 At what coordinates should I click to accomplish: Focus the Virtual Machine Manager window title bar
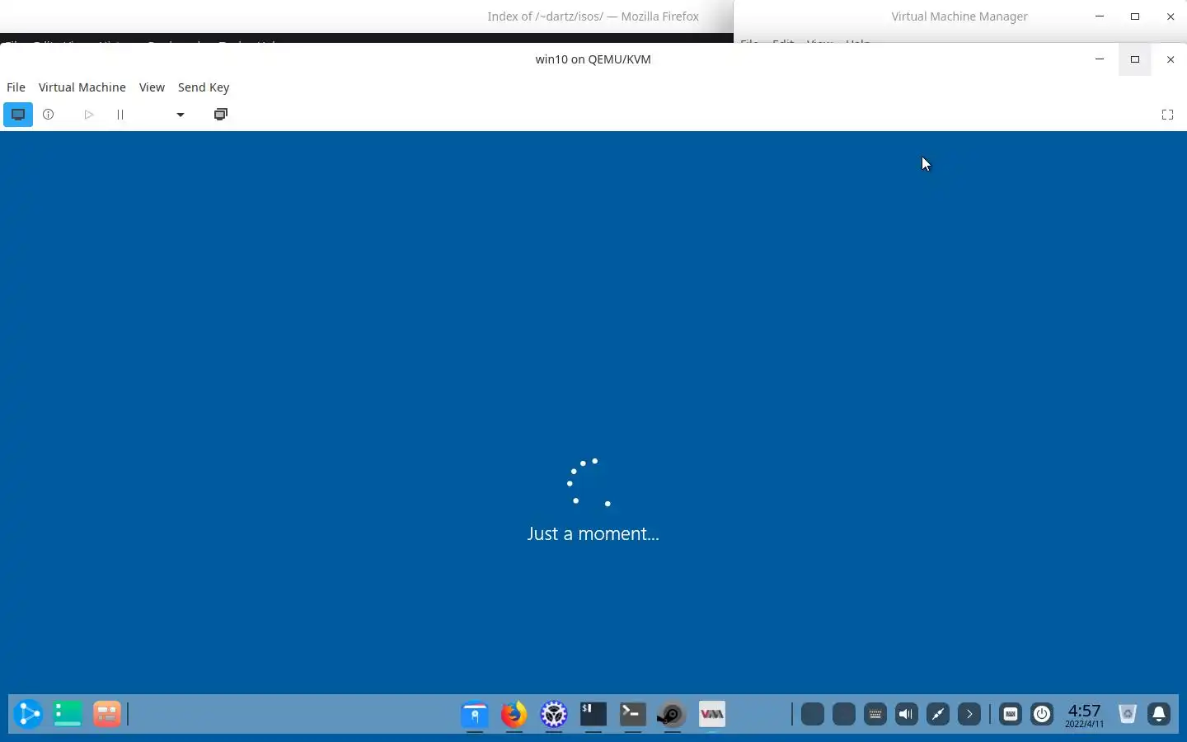click(959, 16)
